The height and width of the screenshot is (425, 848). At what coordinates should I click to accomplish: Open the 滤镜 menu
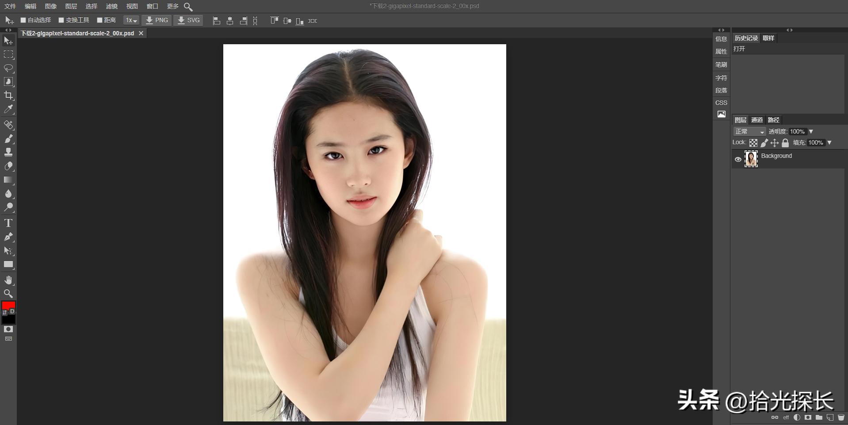tap(112, 6)
